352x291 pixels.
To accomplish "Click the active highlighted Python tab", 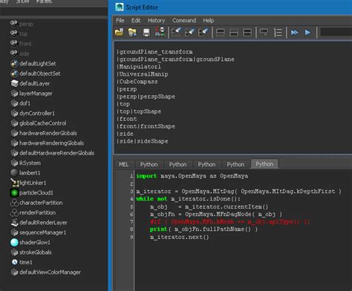I will coord(264,164).
